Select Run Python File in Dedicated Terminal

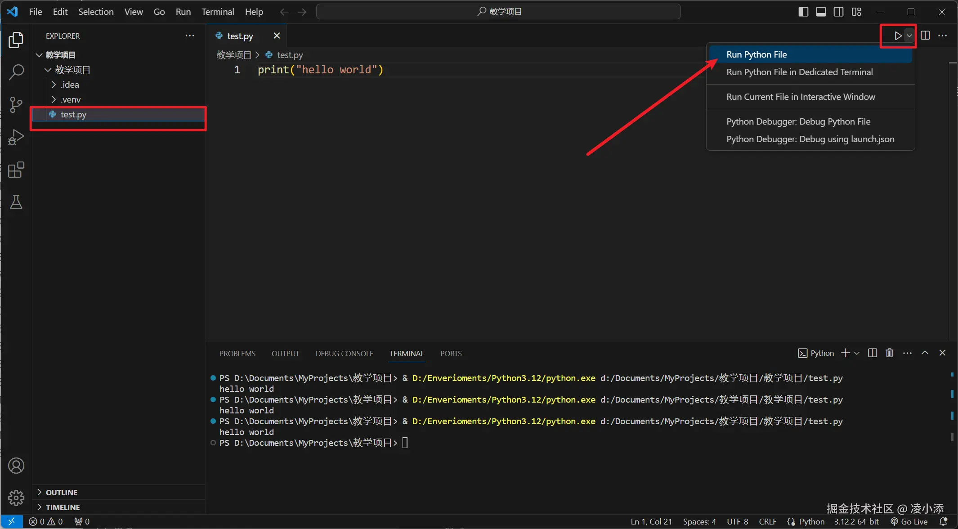click(799, 72)
